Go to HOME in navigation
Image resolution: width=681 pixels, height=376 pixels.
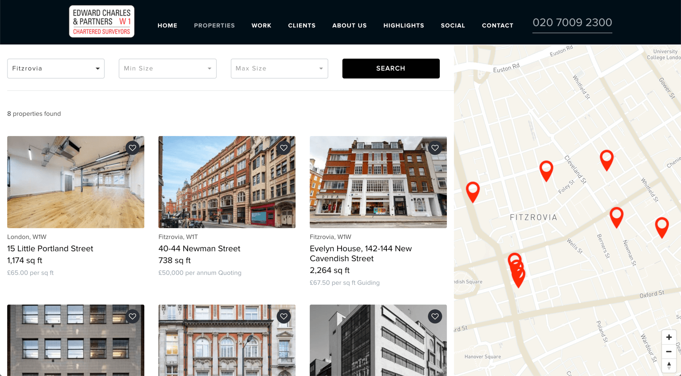pos(167,26)
